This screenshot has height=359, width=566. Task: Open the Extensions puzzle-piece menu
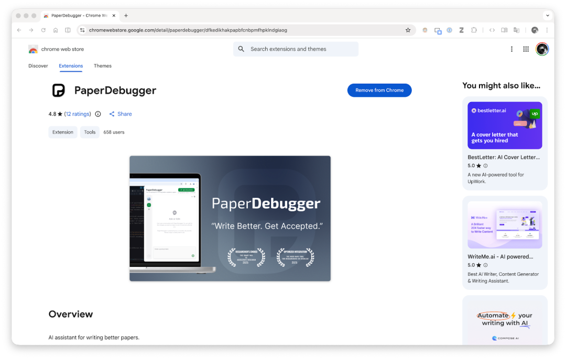point(474,30)
